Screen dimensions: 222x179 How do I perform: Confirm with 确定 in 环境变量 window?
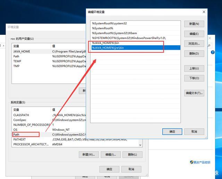coord(109,169)
